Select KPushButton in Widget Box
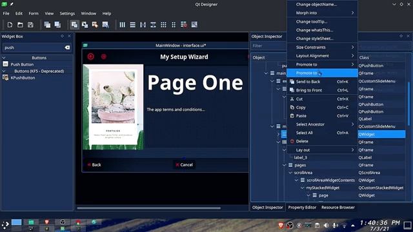 pos(23,77)
